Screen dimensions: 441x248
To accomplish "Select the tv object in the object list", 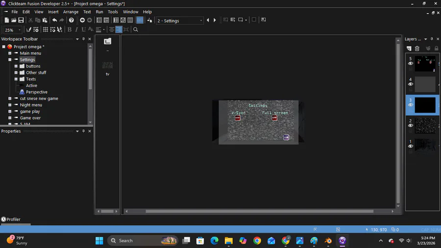I will click(107, 68).
